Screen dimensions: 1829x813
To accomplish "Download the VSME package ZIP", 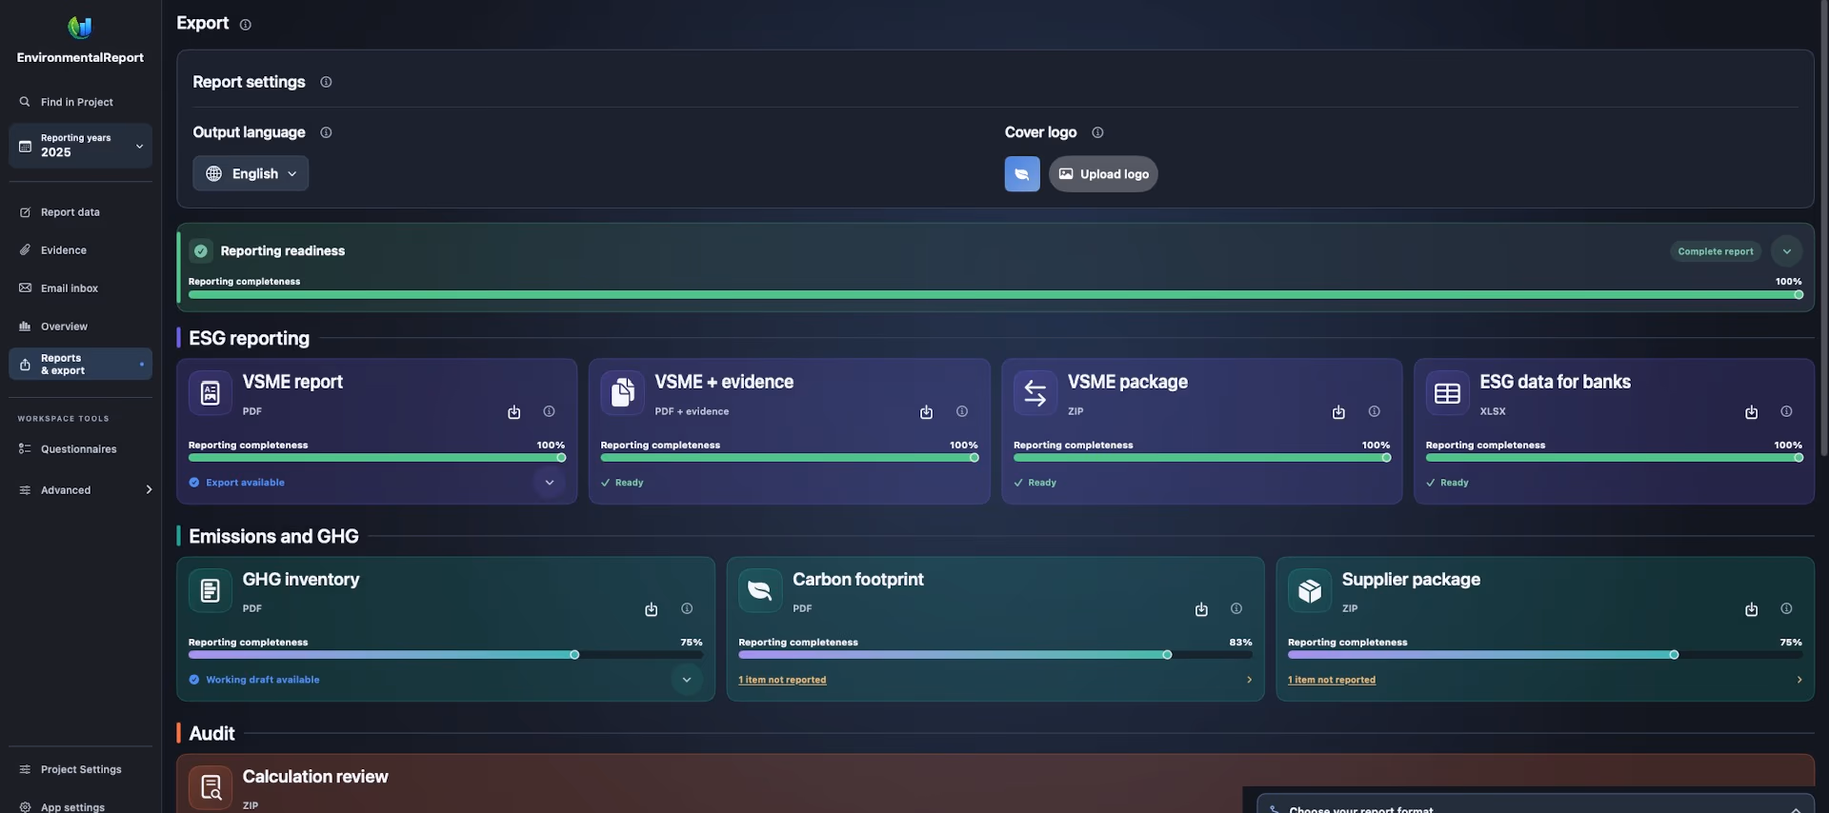I will [x=1338, y=412].
